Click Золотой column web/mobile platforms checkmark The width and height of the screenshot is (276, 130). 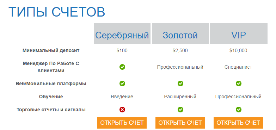pyautogui.click(x=180, y=83)
